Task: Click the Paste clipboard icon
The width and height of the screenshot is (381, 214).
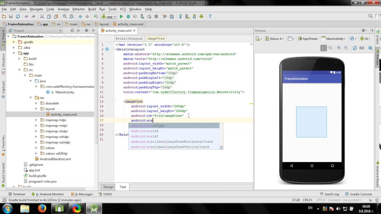Action: pos(56,17)
